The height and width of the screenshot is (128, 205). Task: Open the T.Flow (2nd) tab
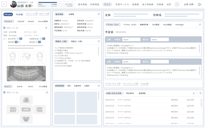[130, 25]
